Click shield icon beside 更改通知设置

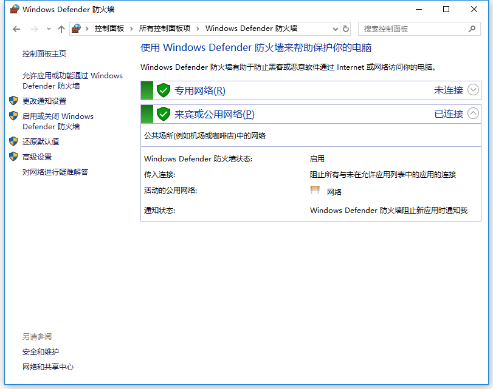[x=13, y=101]
